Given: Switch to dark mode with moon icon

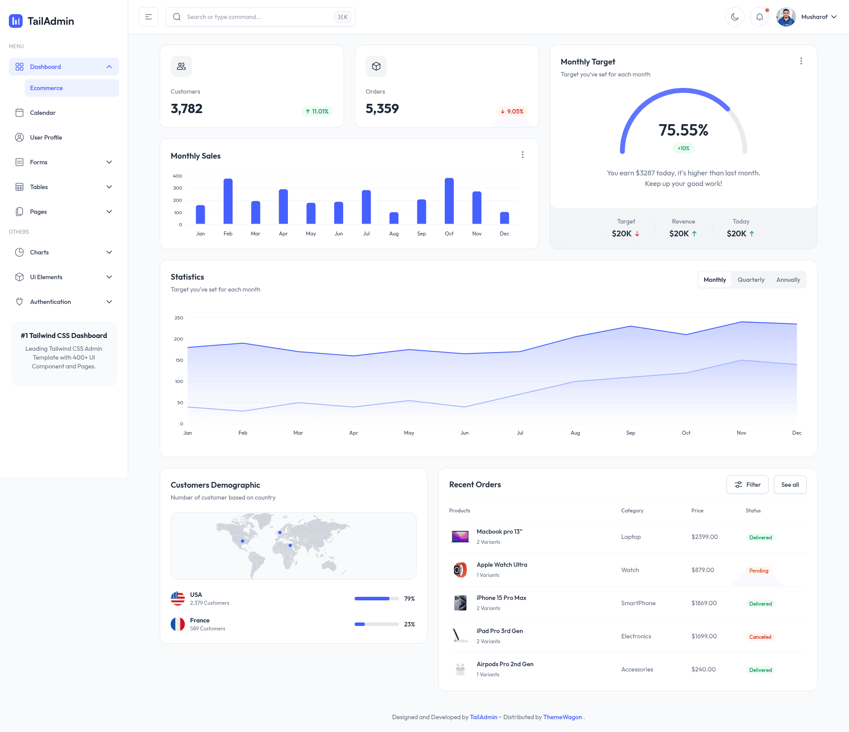Looking at the screenshot, I should pyautogui.click(x=735, y=17).
